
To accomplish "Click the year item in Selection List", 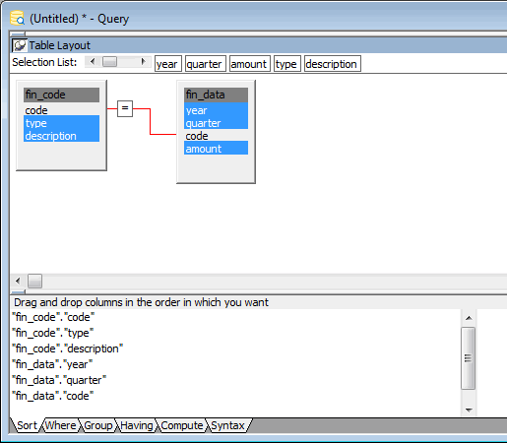I will tap(168, 64).
